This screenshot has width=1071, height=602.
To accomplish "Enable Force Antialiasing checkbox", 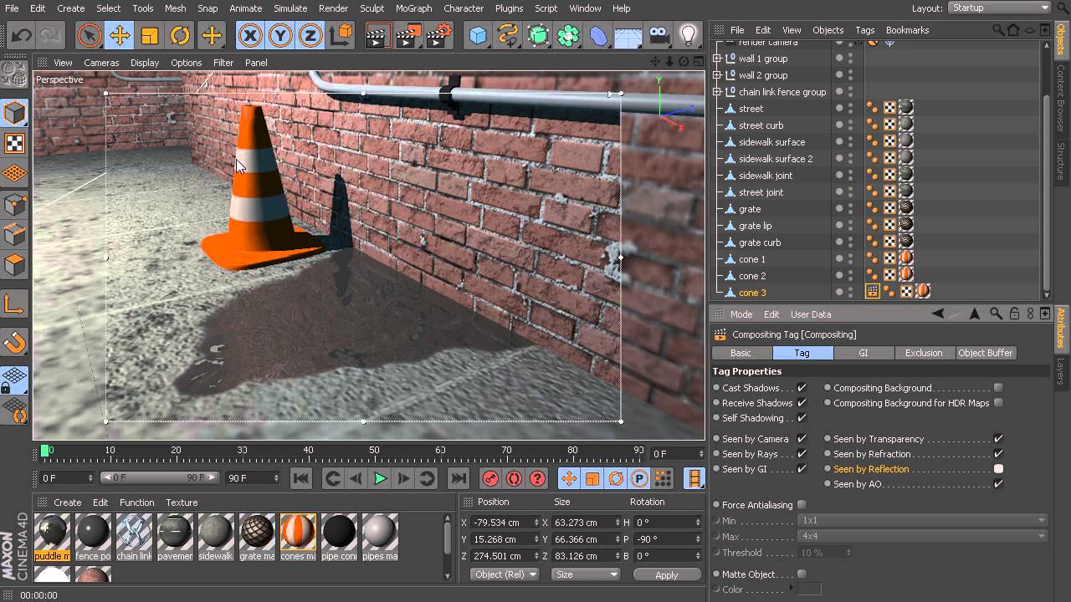I will pyautogui.click(x=802, y=505).
